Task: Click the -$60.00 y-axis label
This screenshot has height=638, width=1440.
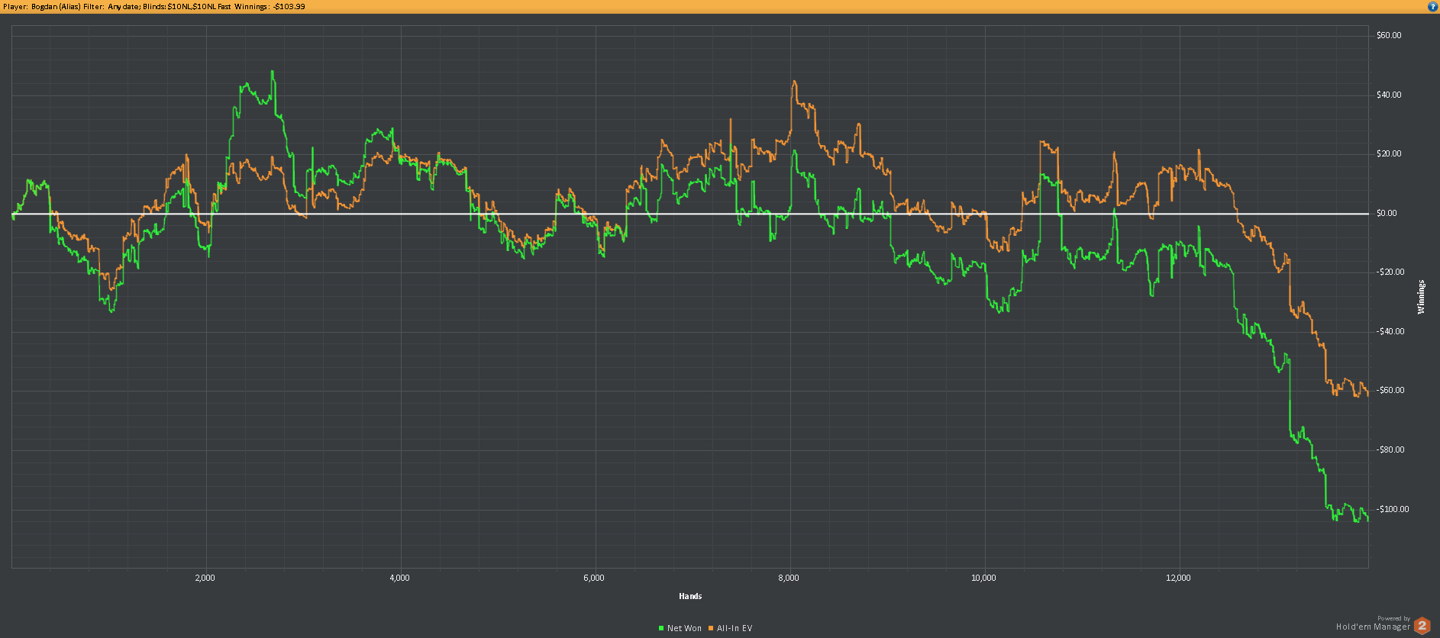Action: coord(1390,390)
